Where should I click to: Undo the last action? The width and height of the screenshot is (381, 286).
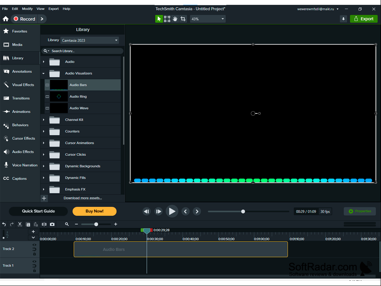coord(4,224)
